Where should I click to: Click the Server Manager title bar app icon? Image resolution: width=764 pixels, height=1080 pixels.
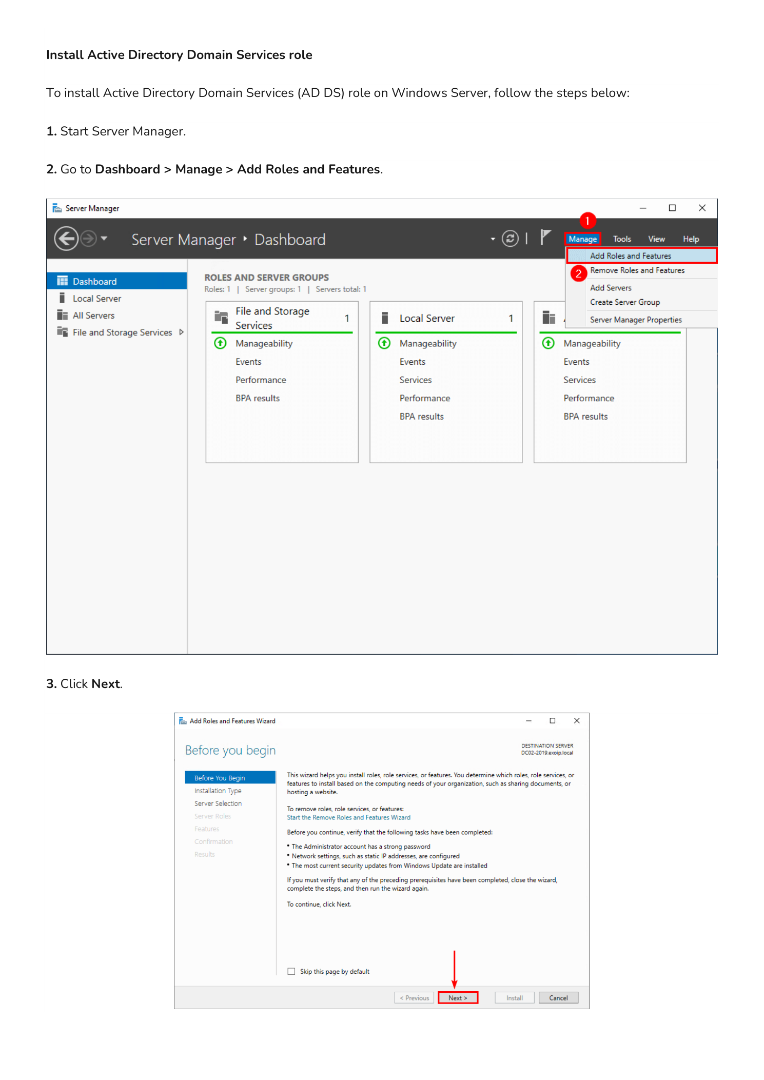(x=57, y=208)
